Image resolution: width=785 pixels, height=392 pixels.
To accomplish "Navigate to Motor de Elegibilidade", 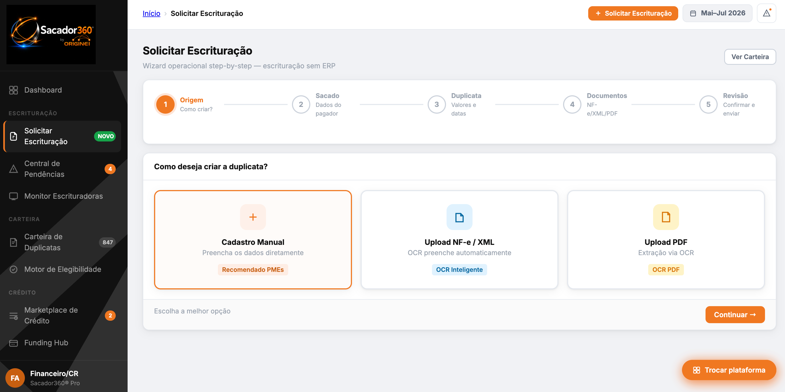I will (62, 269).
